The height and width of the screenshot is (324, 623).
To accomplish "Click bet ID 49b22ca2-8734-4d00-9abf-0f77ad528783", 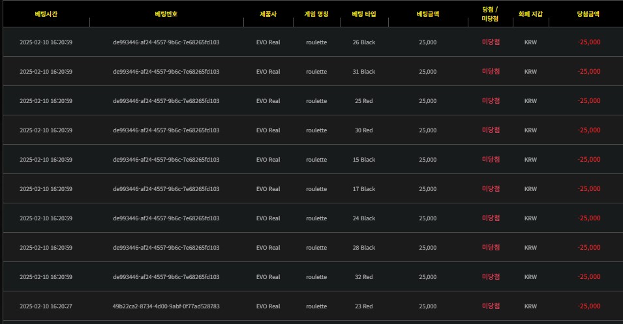I will pos(166,306).
